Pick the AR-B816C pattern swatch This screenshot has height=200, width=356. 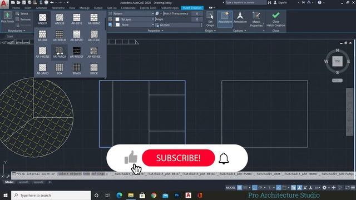[x=94, y=19]
